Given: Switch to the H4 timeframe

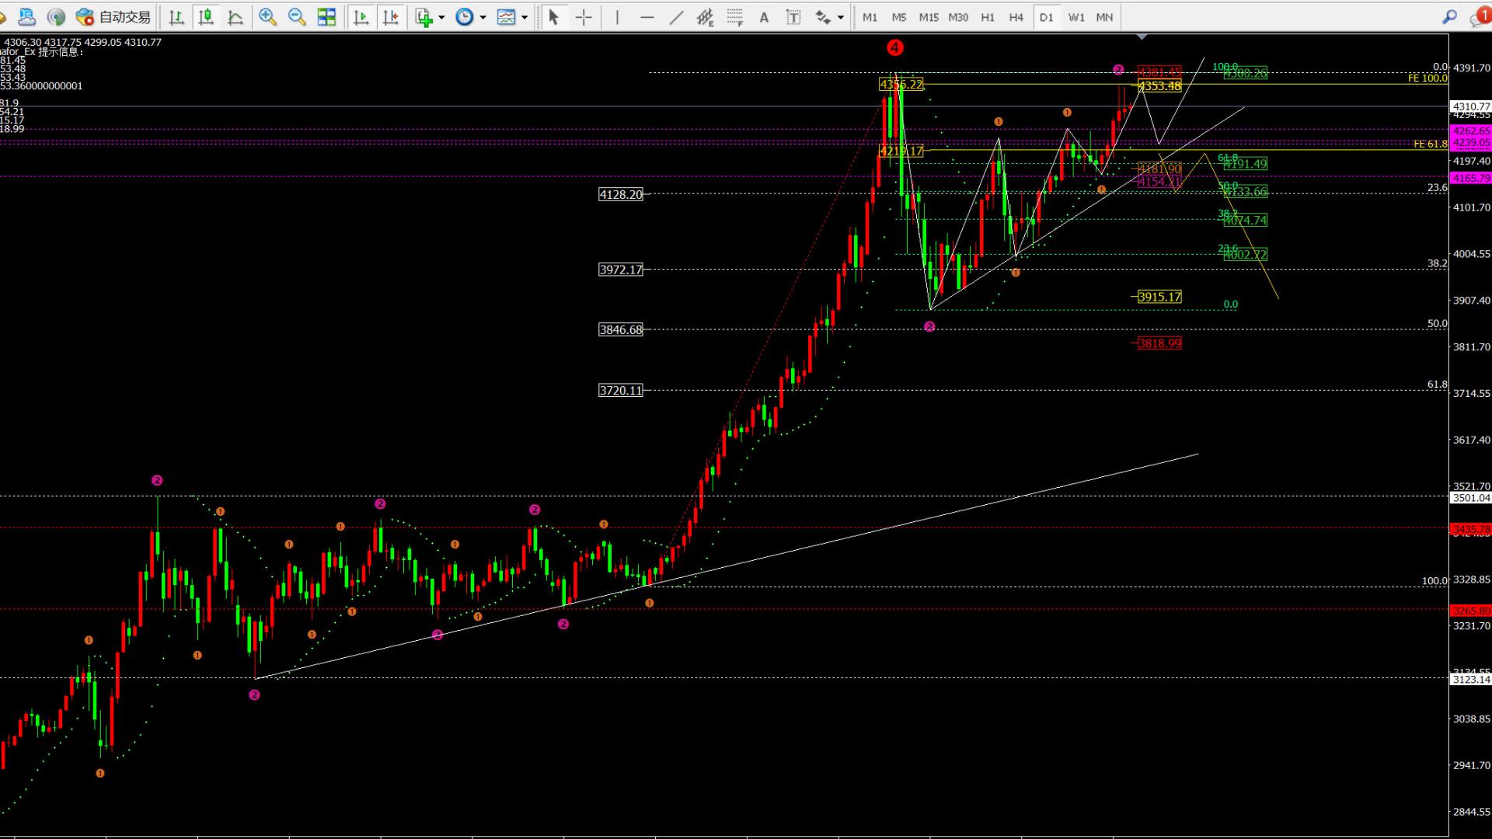Looking at the screenshot, I should (x=1016, y=17).
